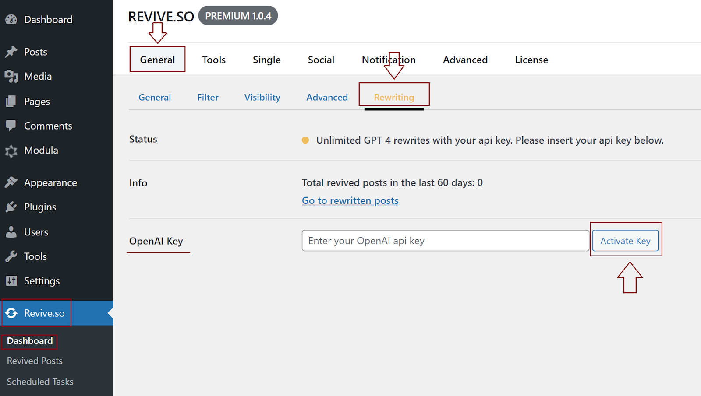
Task: Open Media via its camera icon
Action: (x=11, y=77)
